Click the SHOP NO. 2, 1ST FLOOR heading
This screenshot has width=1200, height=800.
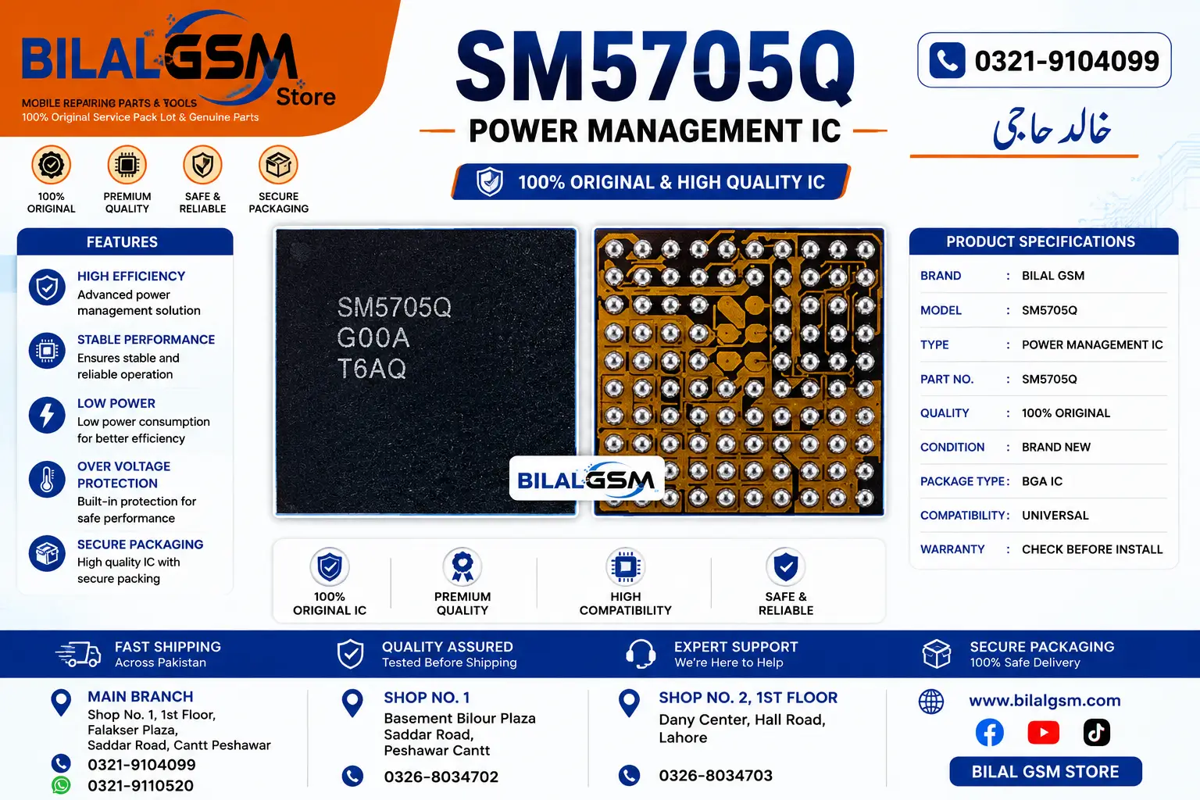[x=748, y=697]
